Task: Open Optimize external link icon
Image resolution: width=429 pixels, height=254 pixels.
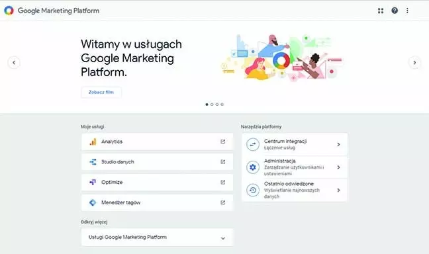Action: (223, 182)
